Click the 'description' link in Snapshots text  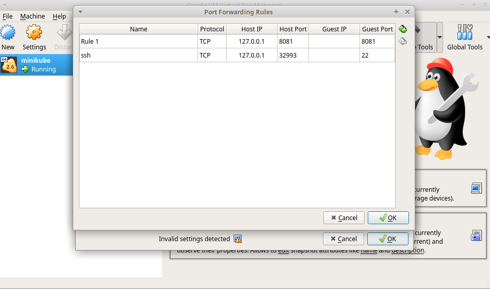tap(407, 251)
